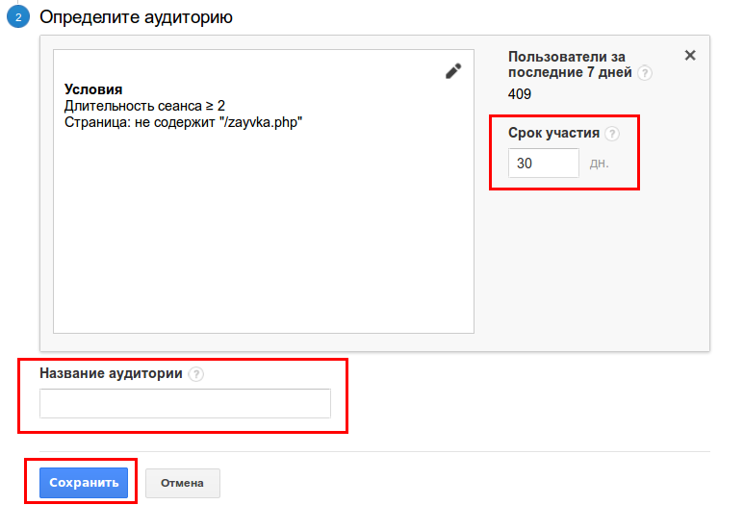This screenshot has width=744, height=505.
Task: Click the 'Срок участия' label
Action: pos(553,134)
